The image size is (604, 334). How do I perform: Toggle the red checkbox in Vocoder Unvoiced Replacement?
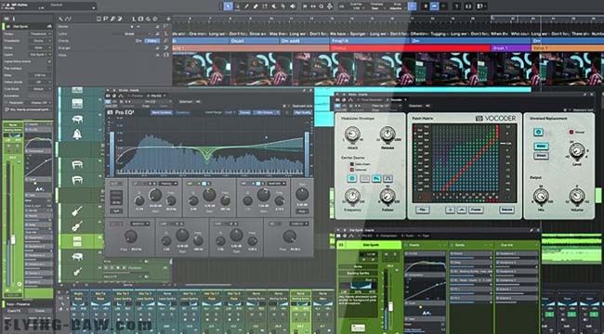point(571,132)
